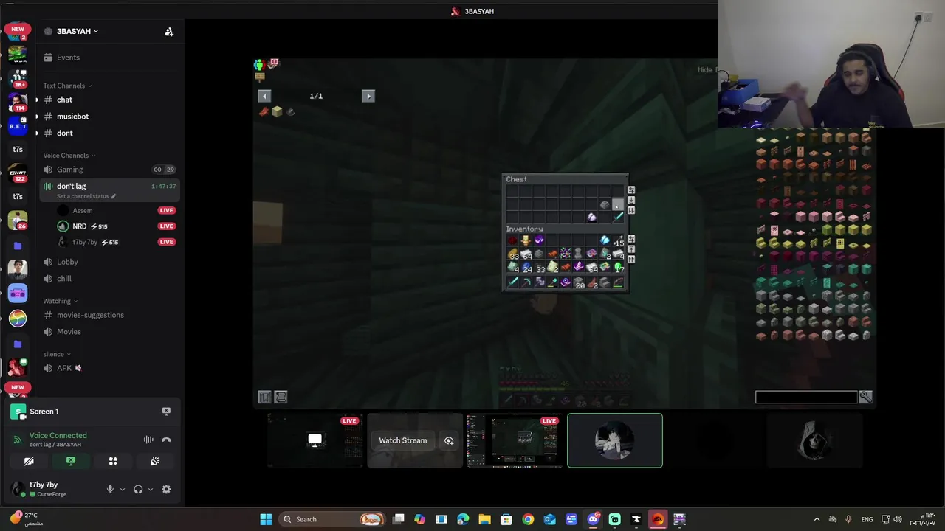Viewport: 945px width, 531px height.
Task: Open the Voice Connected connection details
Action: pos(58,435)
